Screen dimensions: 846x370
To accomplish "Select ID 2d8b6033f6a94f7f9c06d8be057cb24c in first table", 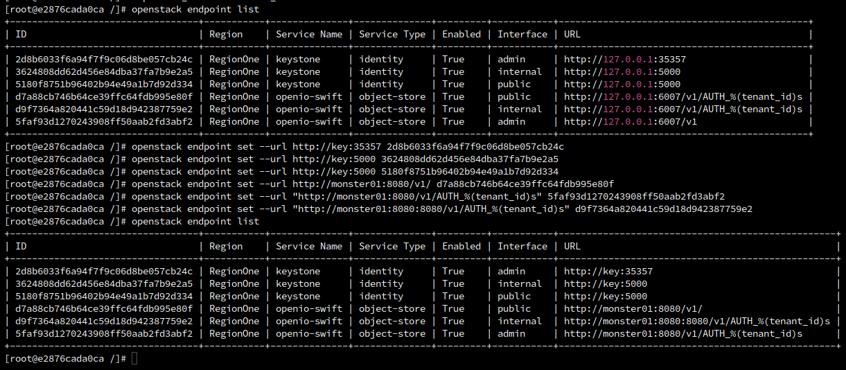I will coord(104,59).
